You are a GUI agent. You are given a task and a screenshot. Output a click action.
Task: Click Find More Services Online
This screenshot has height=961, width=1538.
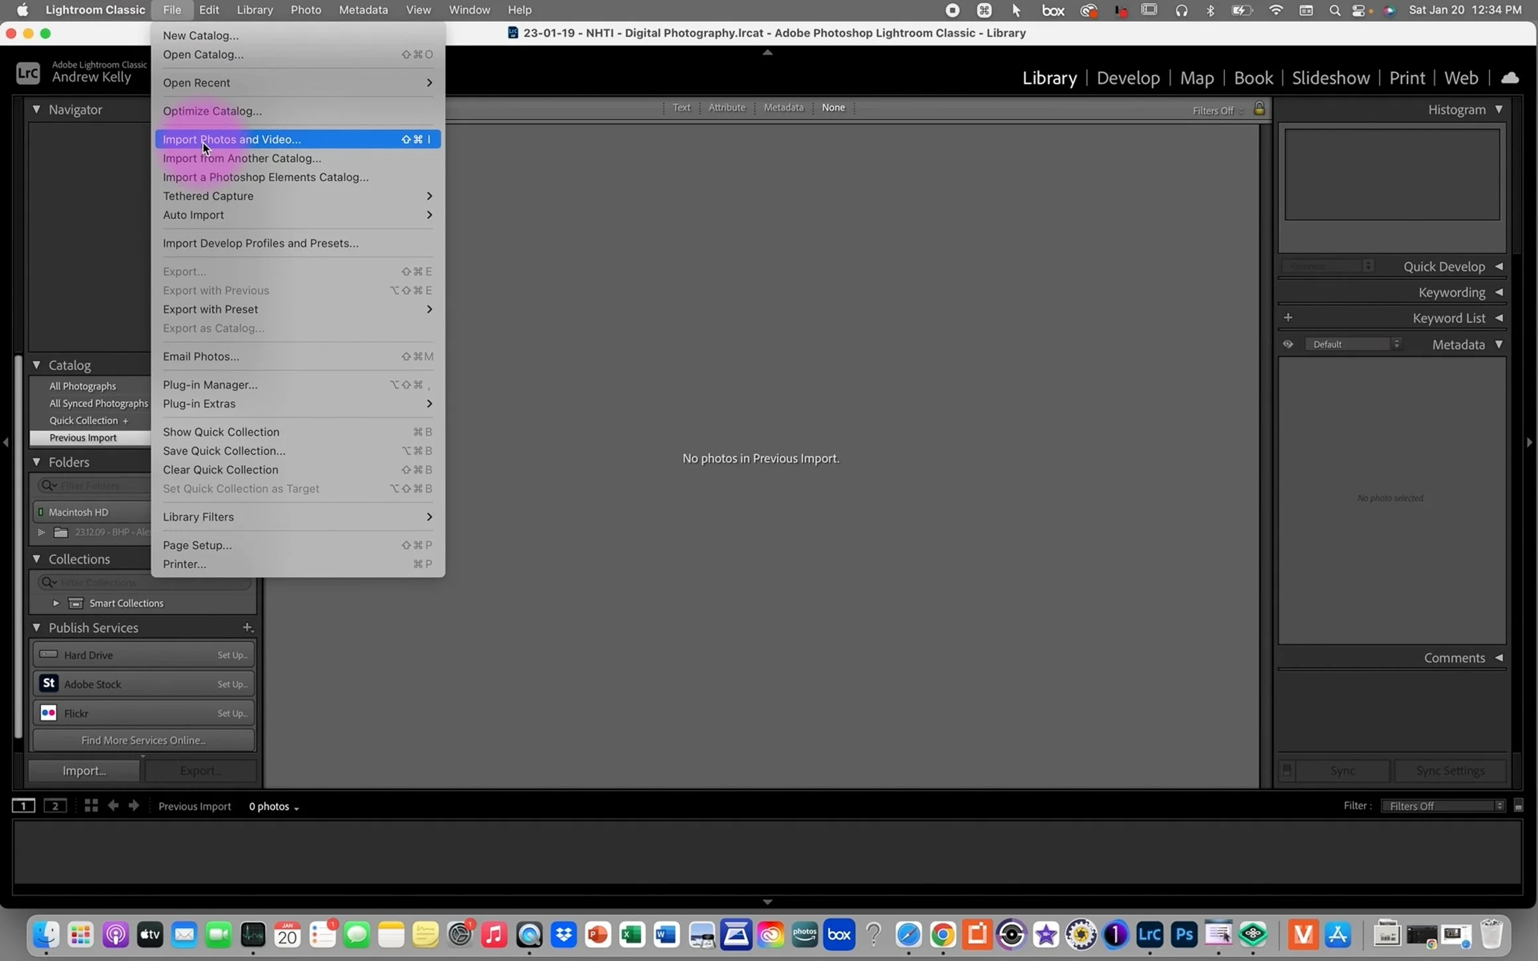point(143,740)
